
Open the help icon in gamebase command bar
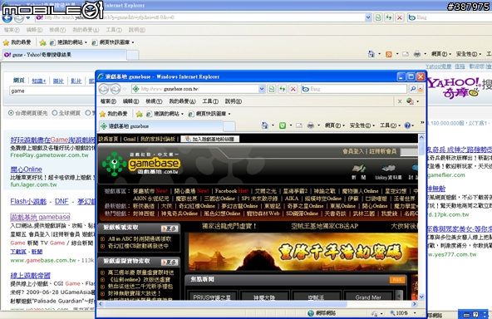tap(407, 125)
